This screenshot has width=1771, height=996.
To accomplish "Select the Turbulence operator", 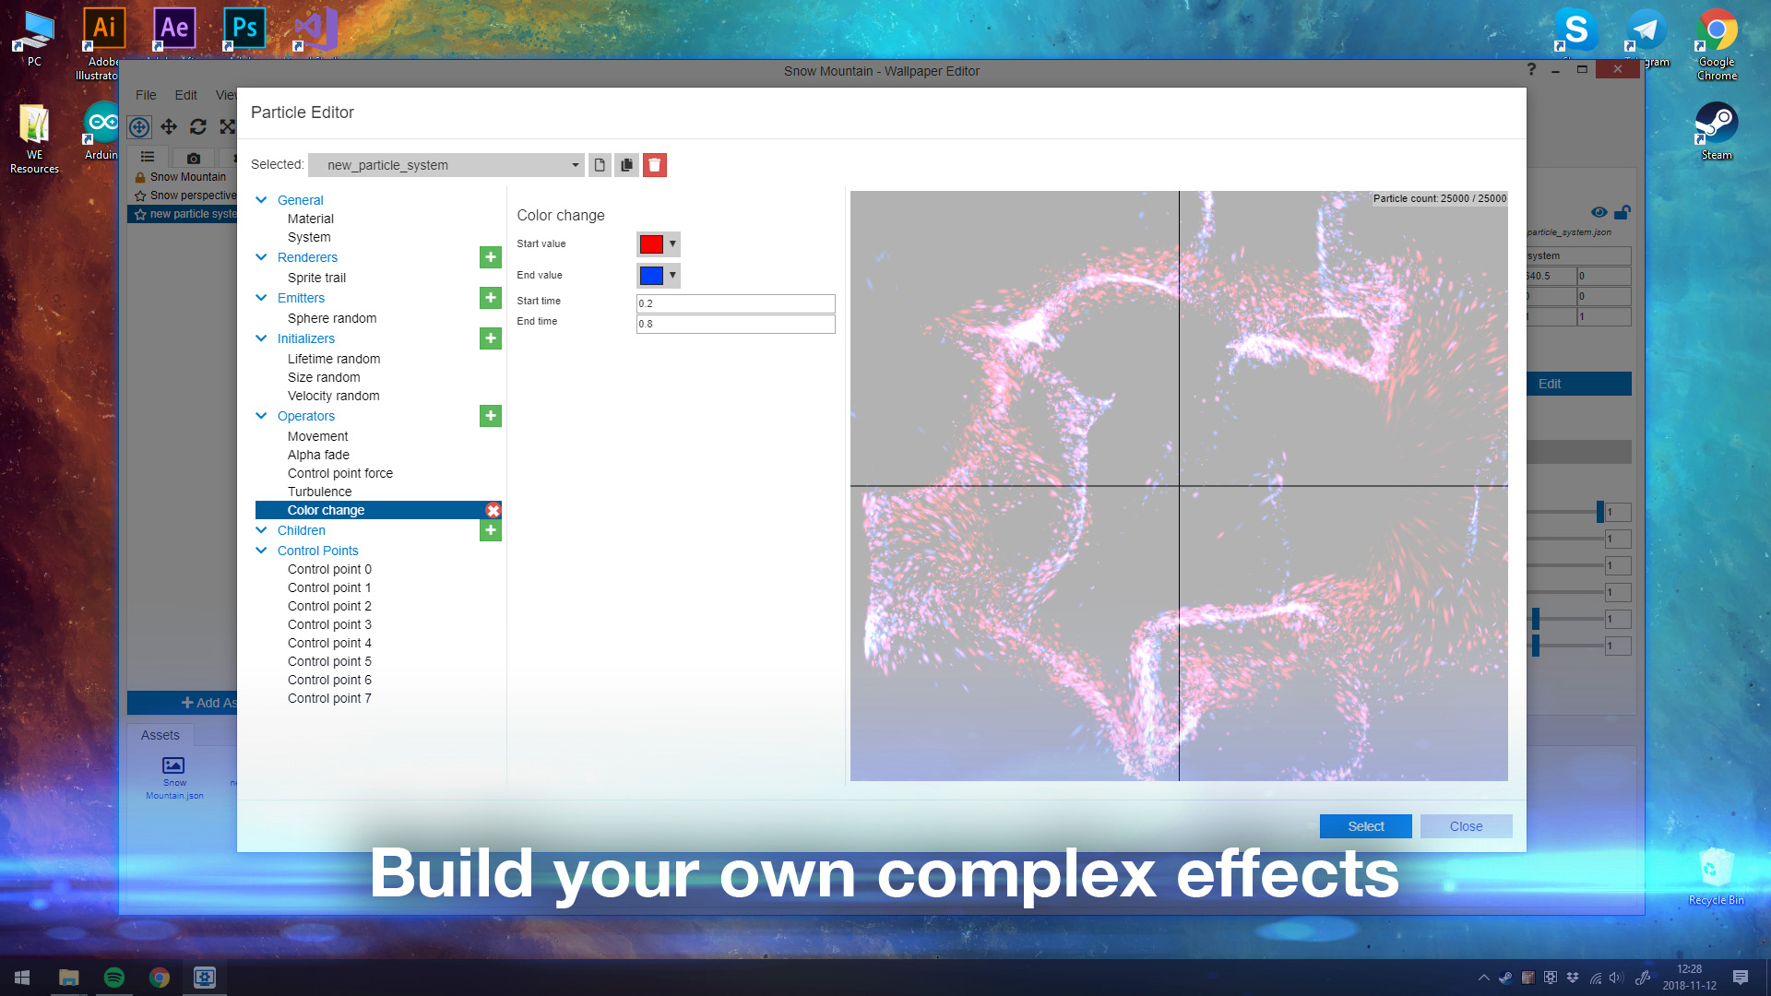I will click(x=320, y=492).
